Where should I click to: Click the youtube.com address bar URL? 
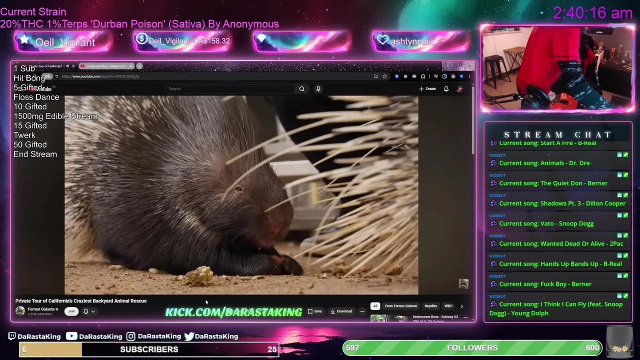(x=100, y=76)
